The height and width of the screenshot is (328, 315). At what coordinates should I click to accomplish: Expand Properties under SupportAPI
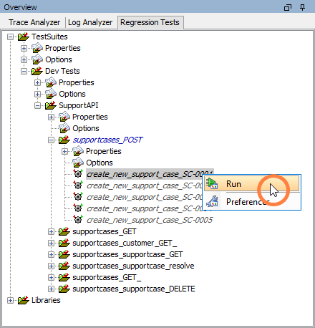pyautogui.click(x=51, y=117)
